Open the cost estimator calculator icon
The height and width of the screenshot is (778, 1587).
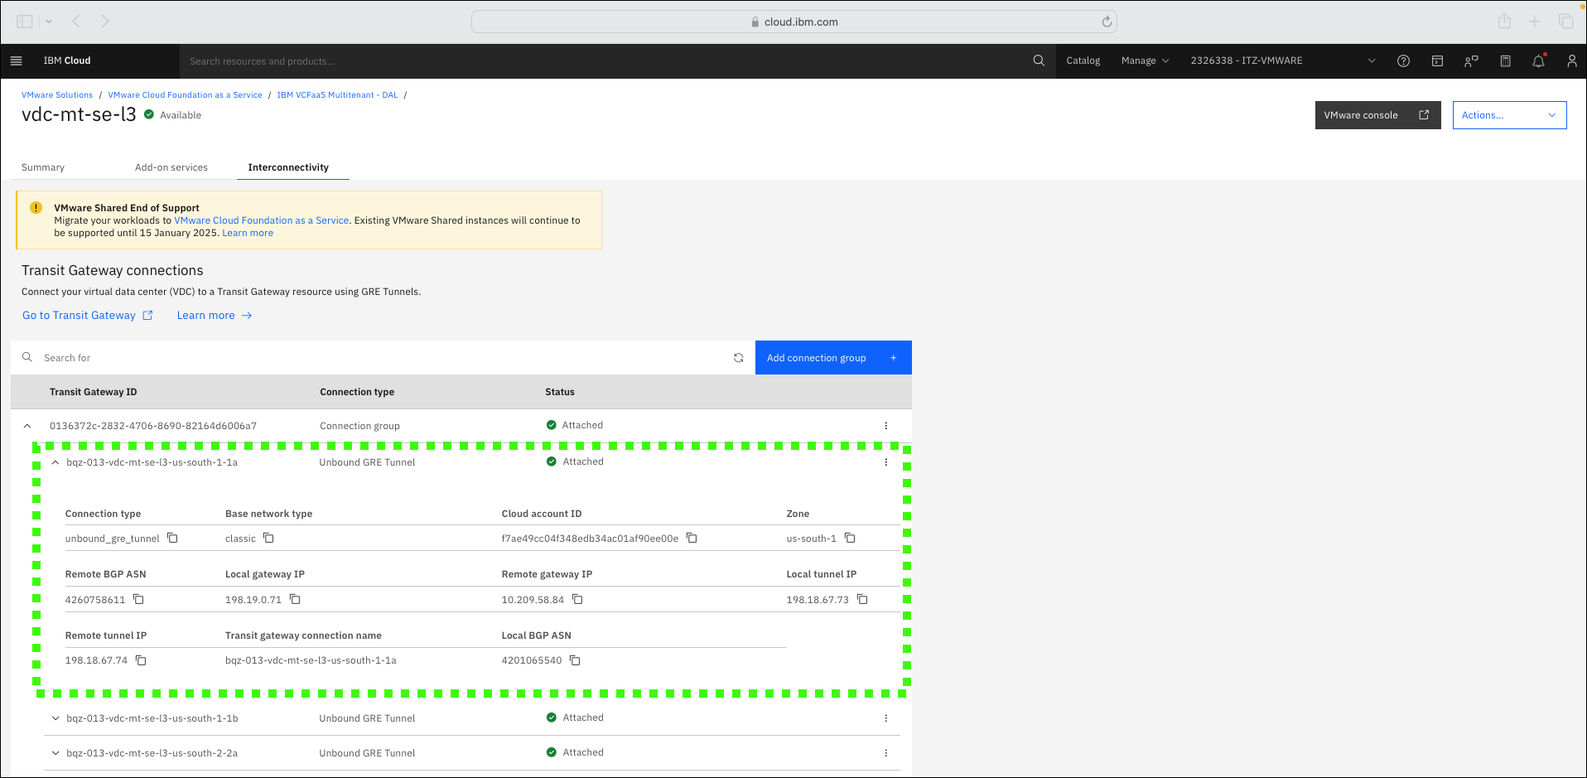(x=1505, y=60)
